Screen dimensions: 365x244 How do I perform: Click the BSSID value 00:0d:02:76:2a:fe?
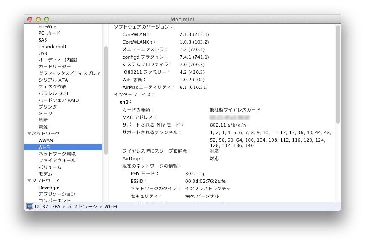click(205, 181)
